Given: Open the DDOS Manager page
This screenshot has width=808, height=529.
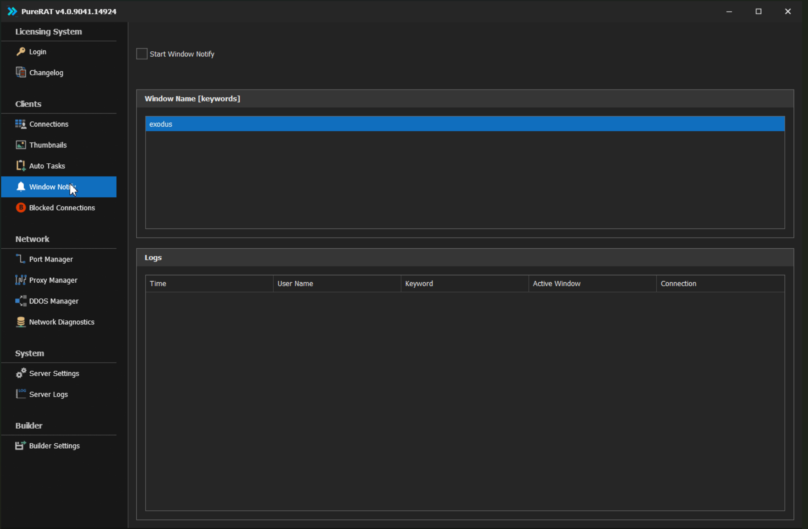Looking at the screenshot, I should pyautogui.click(x=59, y=300).
